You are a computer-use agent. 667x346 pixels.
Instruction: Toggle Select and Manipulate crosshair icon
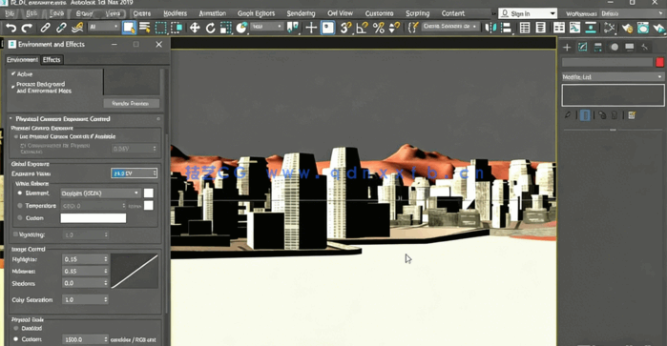tap(311, 28)
